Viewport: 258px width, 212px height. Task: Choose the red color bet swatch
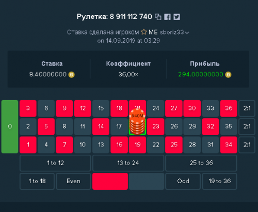click(110, 181)
